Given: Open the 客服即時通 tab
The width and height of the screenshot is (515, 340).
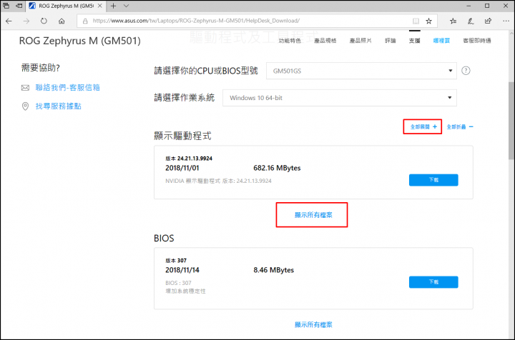Looking at the screenshot, I should tap(477, 41).
